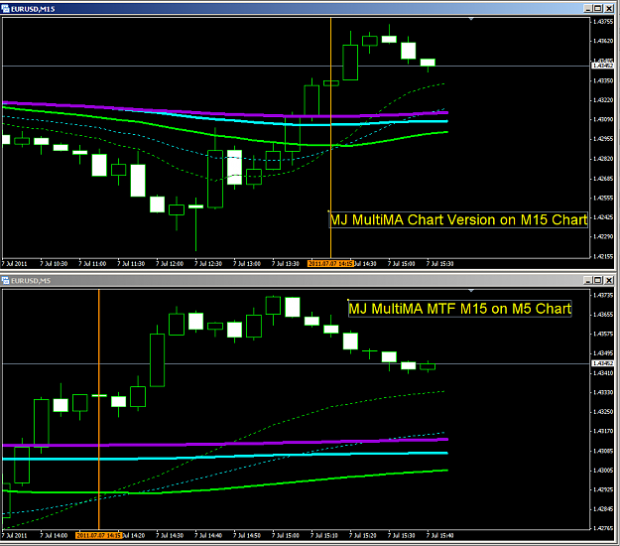Click the current price tag in M5 chart
Screen dimensions: 620x546
(602, 363)
